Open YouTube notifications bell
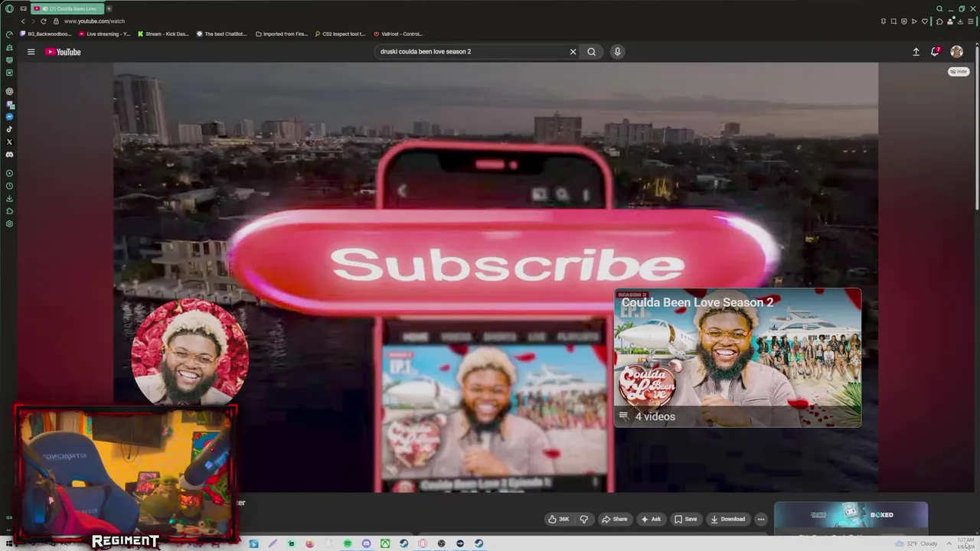 click(x=935, y=51)
